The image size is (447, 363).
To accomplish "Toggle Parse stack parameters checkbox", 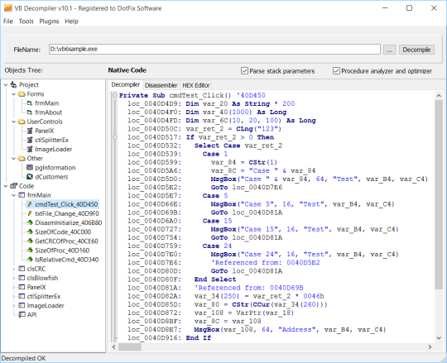I will 244,71.
